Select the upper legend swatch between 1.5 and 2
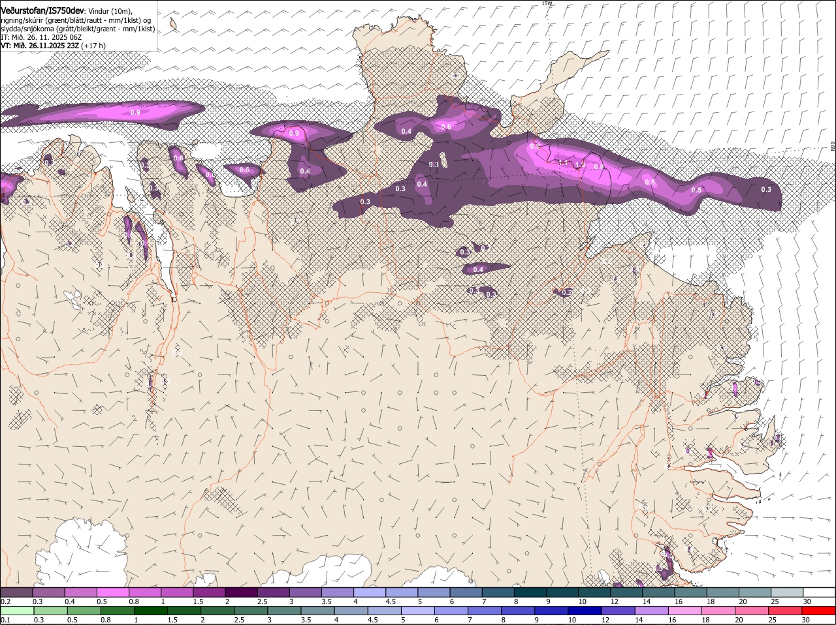 point(209,592)
